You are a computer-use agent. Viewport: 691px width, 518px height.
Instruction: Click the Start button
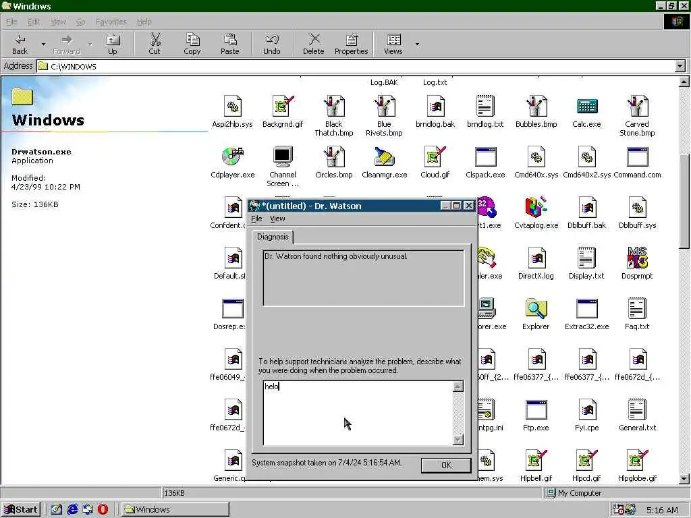coord(21,510)
